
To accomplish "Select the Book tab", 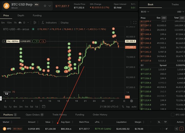I will 150,4.
